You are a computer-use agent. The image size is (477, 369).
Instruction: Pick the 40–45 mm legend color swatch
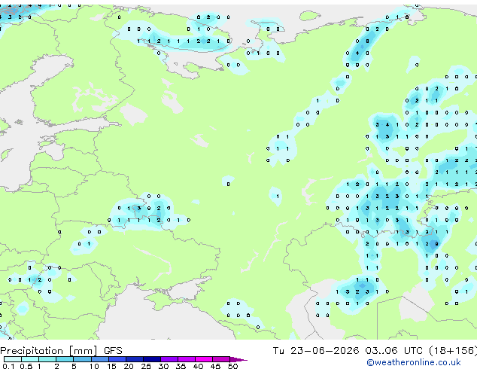[204, 359]
